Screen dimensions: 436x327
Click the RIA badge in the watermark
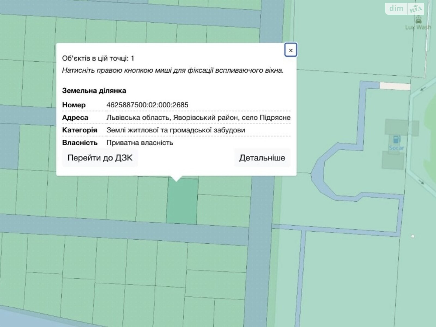click(416, 10)
